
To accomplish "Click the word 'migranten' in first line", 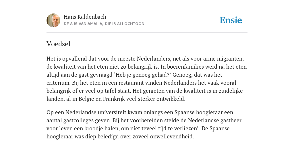I will coord(230,59).
